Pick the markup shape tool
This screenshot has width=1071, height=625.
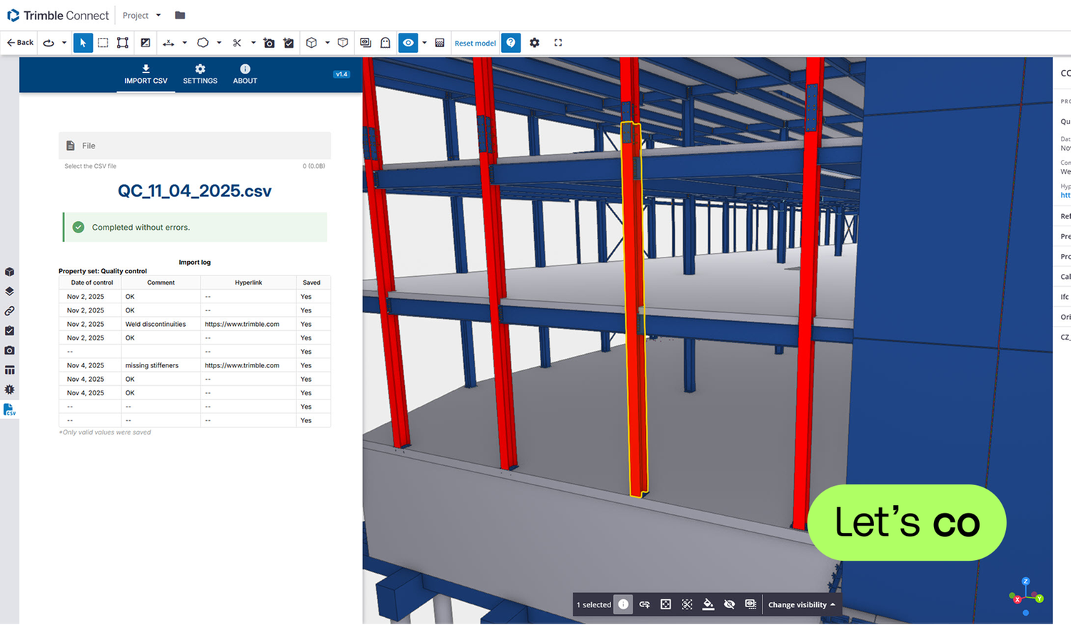203,43
